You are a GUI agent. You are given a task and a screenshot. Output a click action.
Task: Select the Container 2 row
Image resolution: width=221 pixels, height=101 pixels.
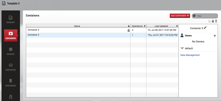click(102, 30)
